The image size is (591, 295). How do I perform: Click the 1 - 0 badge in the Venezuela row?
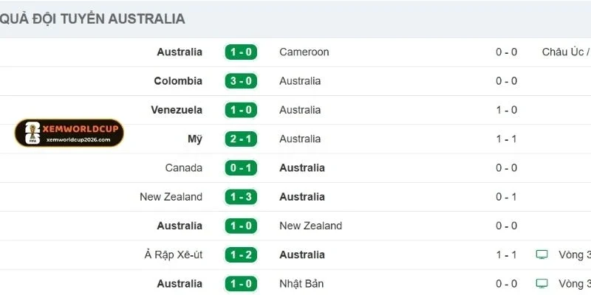click(x=241, y=110)
